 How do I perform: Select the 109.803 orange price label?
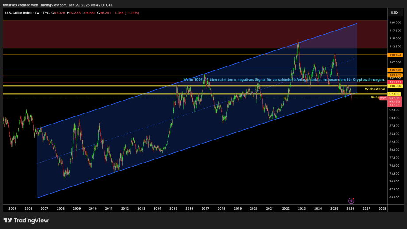tap(394, 54)
